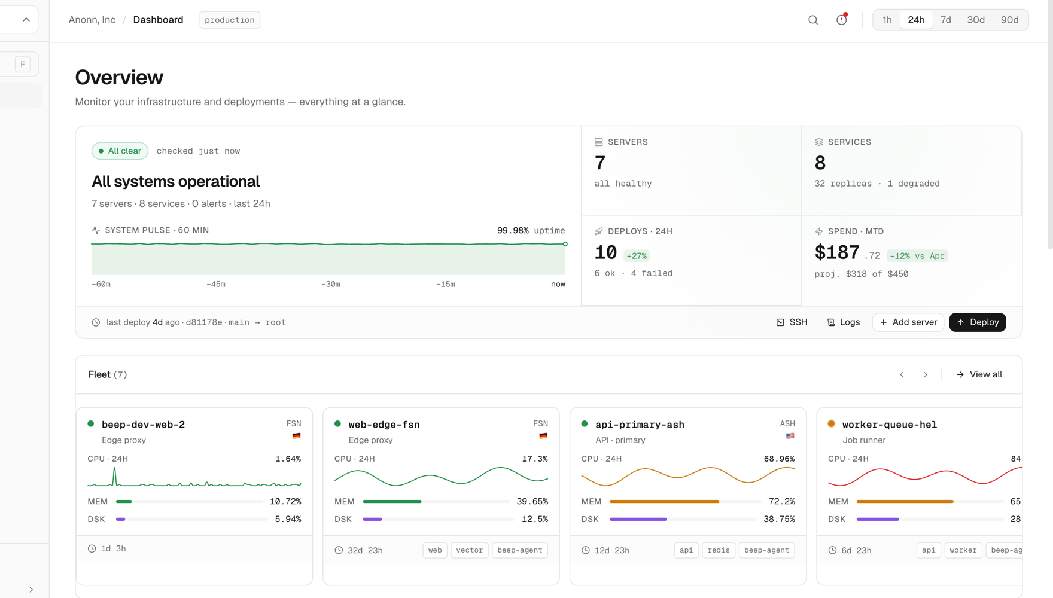Click beep-dev-web-2 CPU sparkline chart
Screen dimensions: 1053x598
[194, 477]
